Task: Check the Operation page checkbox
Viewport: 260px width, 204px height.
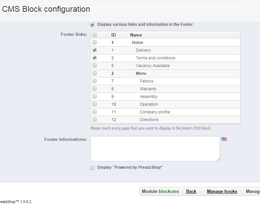Action: click(x=95, y=104)
